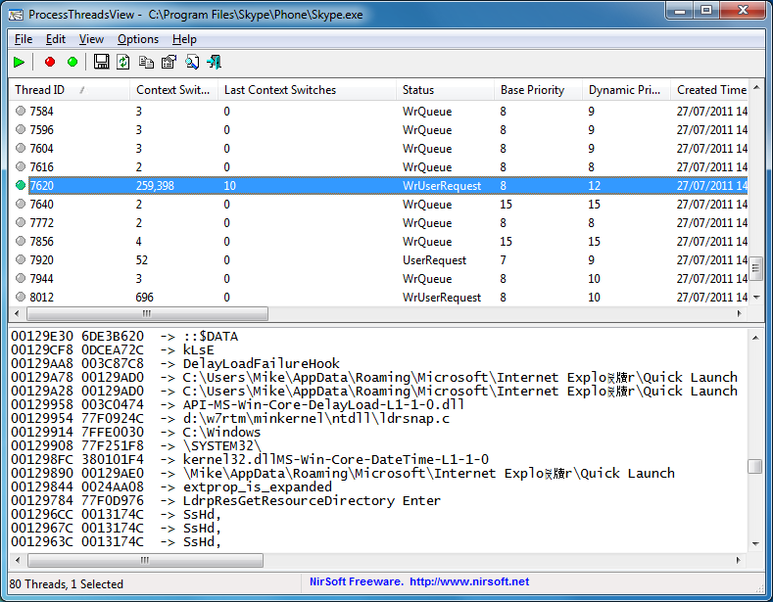This screenshot has height=602, width=773.
Task: Select thread row 7640
Action: point(378,204)
